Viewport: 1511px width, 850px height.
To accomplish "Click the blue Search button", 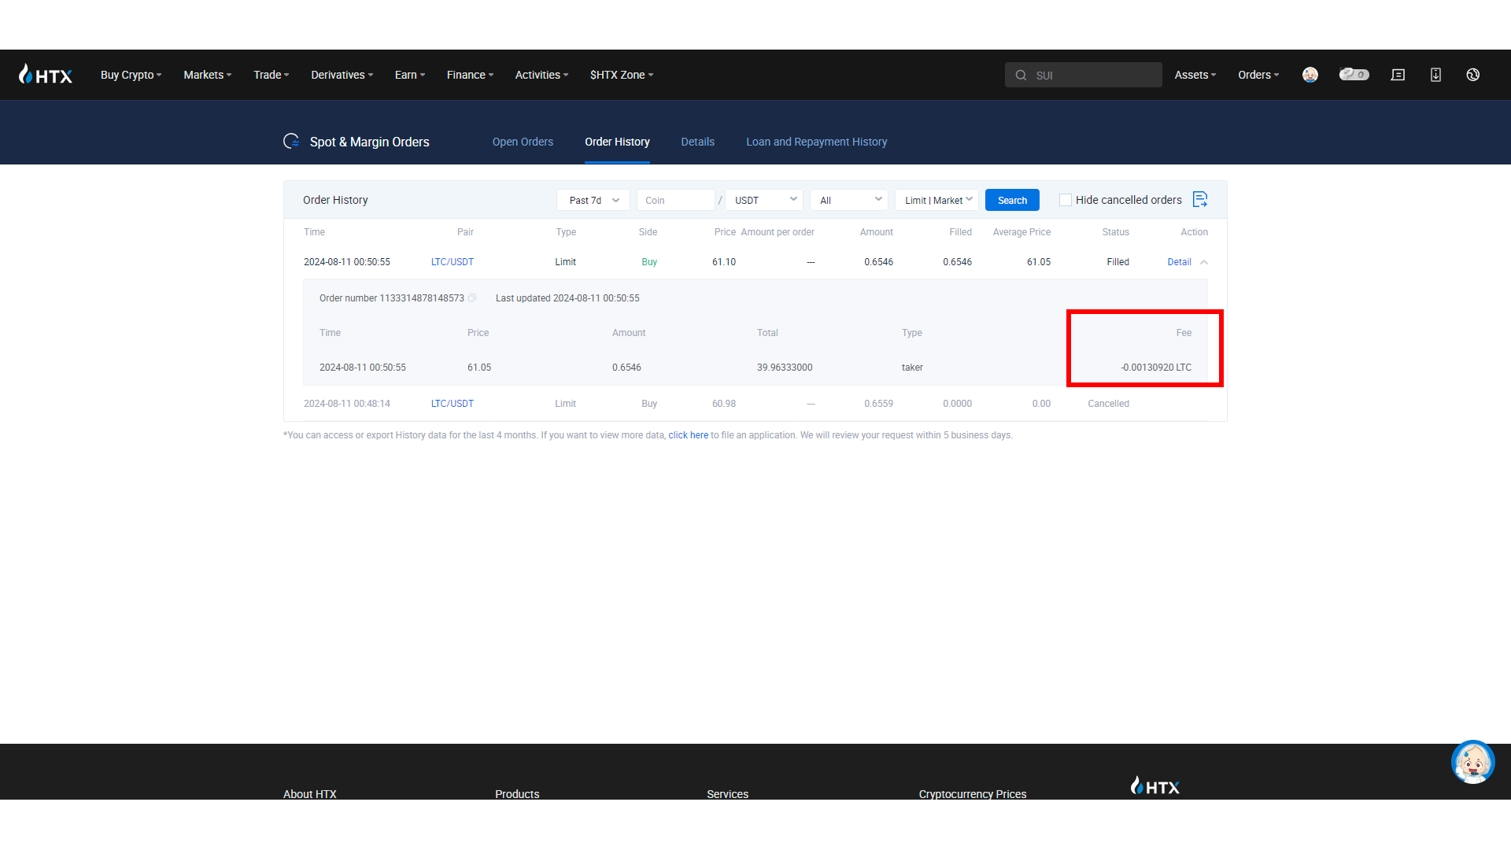I will (x=1012, y=201).
